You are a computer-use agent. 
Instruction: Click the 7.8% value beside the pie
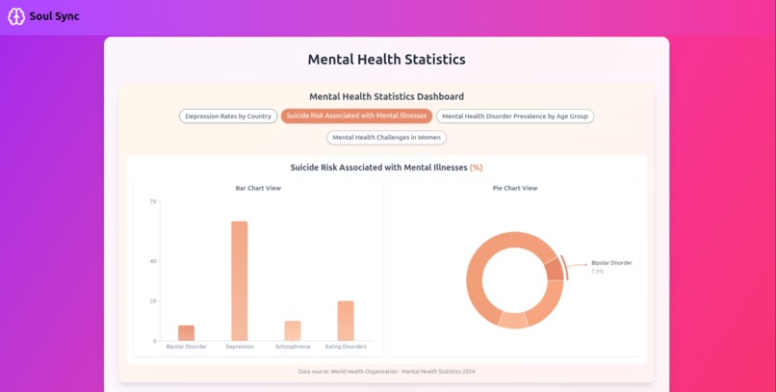point(597,272)
